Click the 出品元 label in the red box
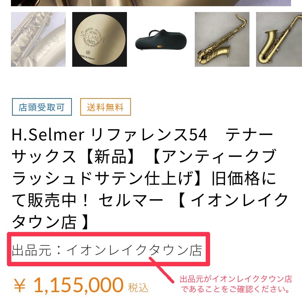Screen dimensions: 302x302 pos(32,250)
